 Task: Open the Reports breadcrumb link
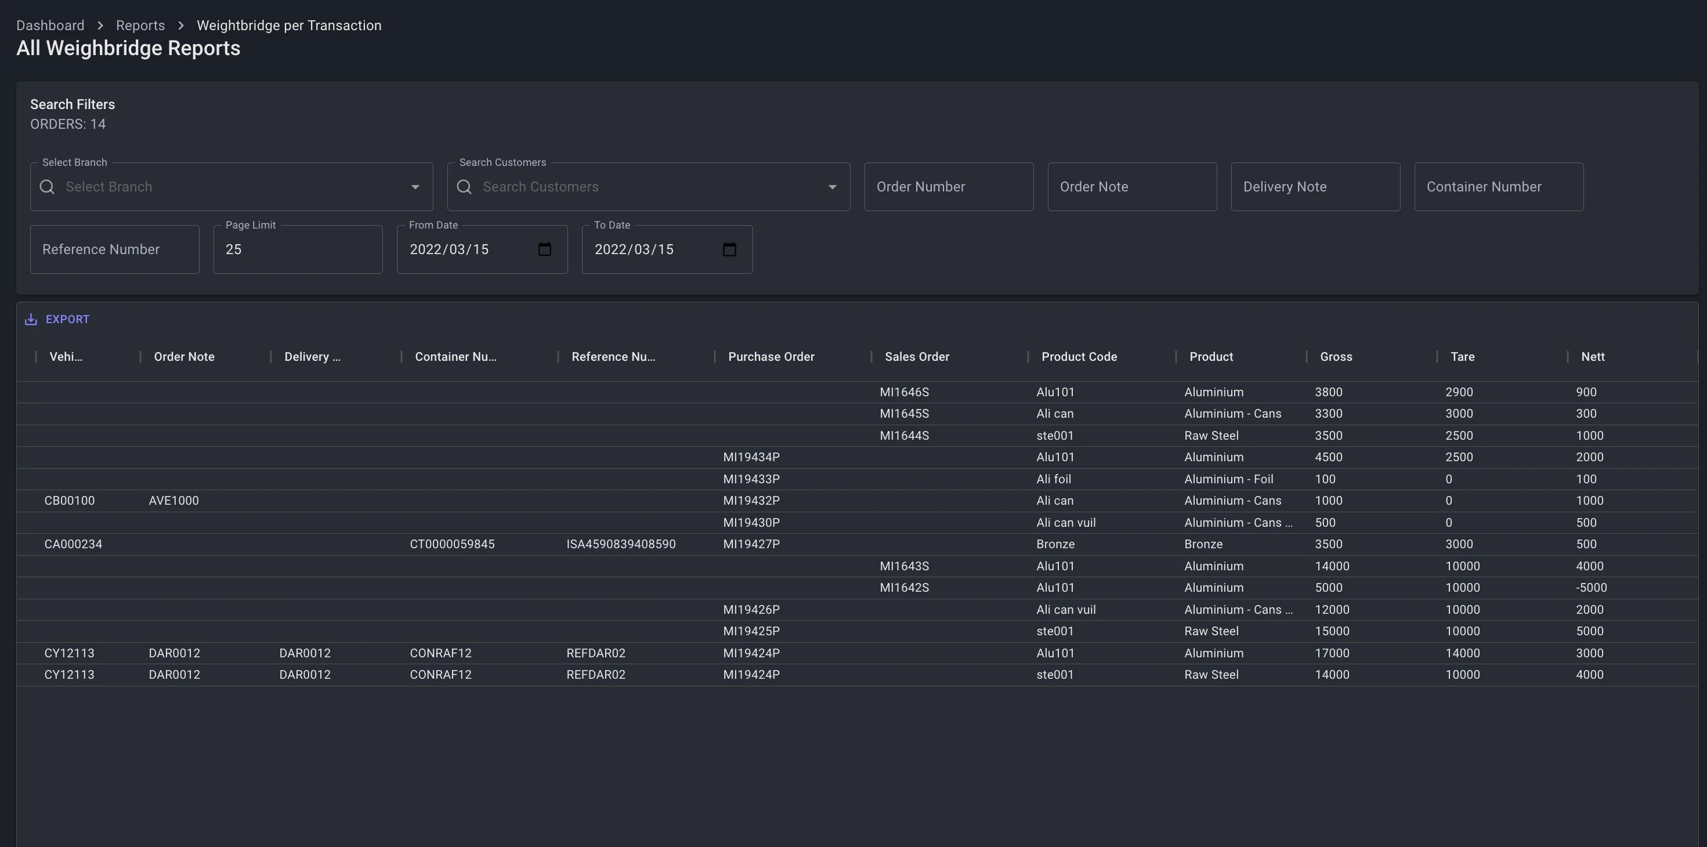140,25
